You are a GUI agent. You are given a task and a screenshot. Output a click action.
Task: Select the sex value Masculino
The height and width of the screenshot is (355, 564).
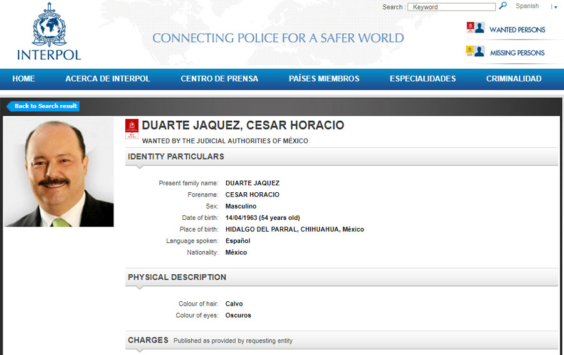pyautogui.click(x=241, y=206)
